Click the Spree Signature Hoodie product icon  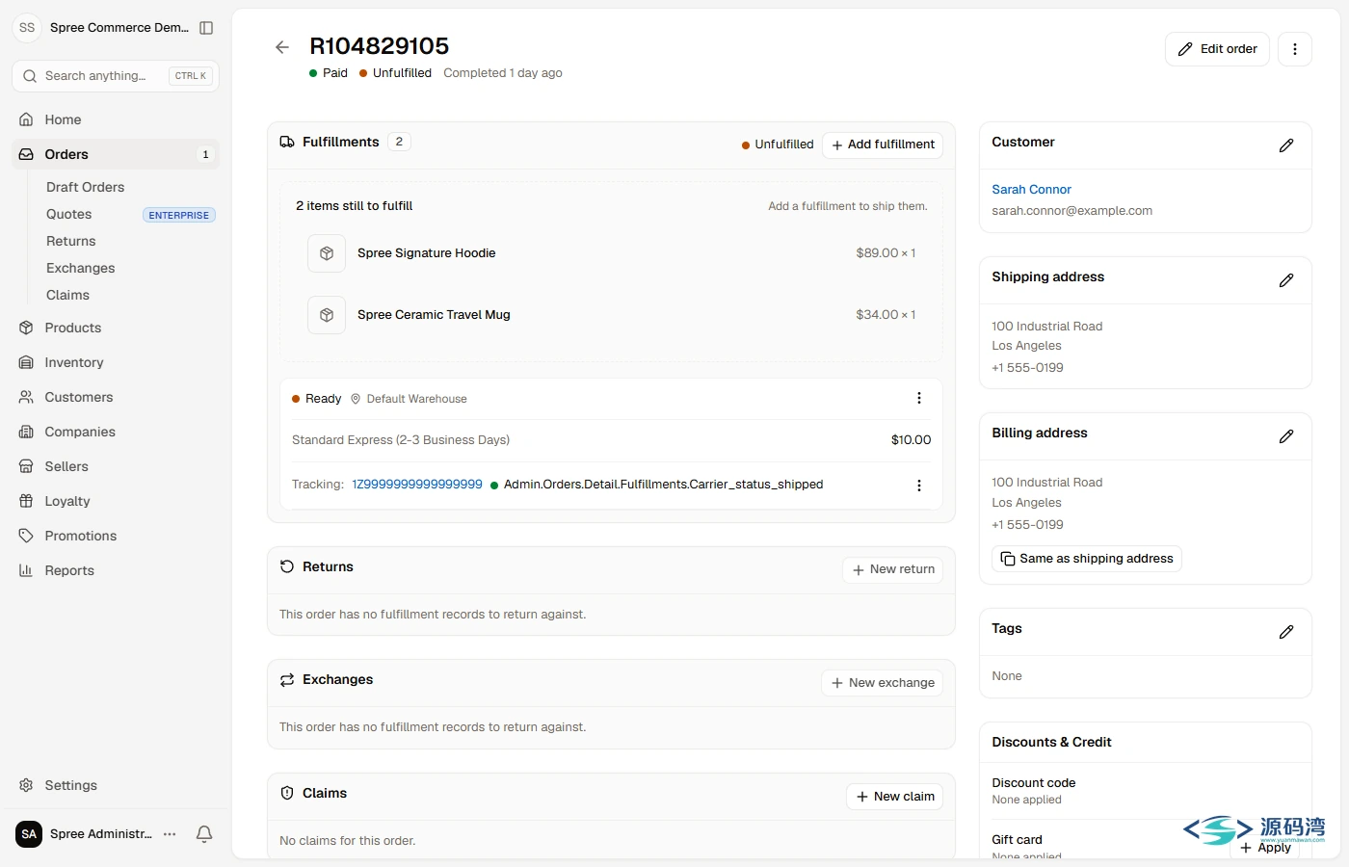[327, 253]
